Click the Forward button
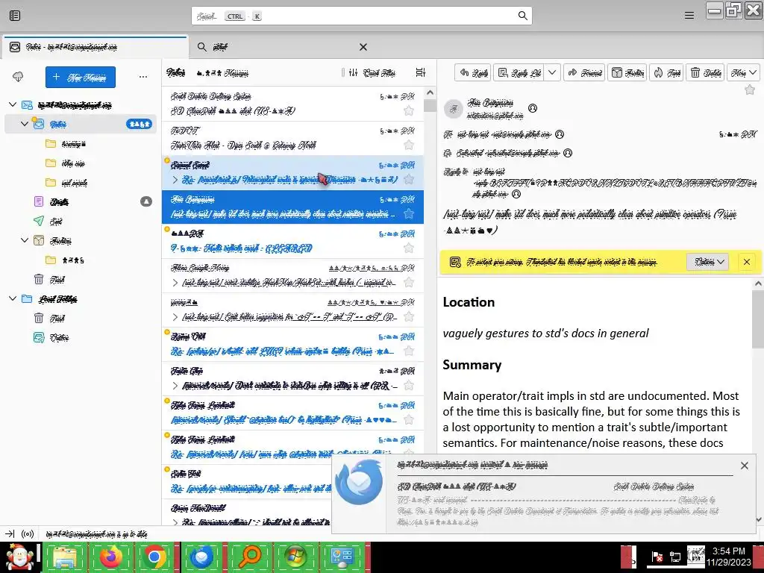764x573 pixels. pyautogui.click(x=584, y=72)
